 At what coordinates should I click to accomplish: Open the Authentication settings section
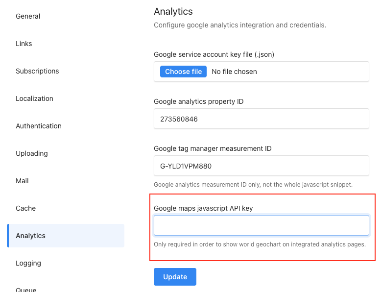point(39,126)
